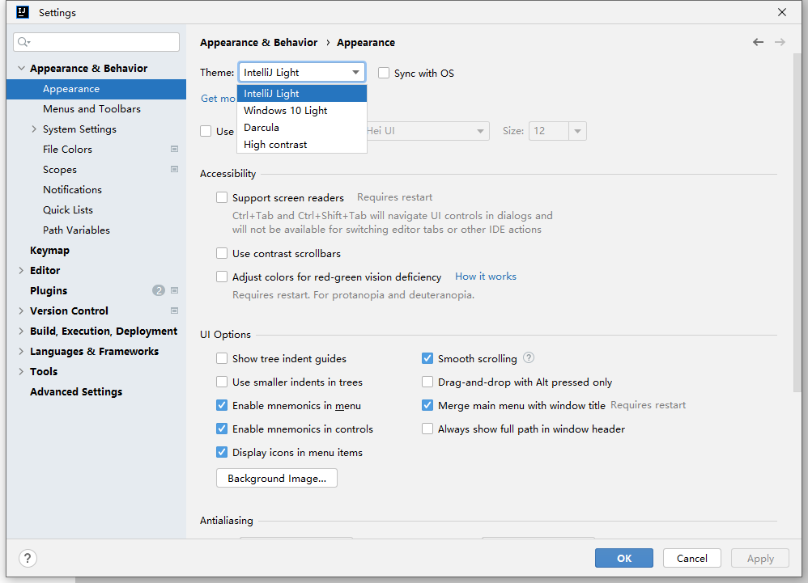Screen dimensions: 808x583
Task: Expand the Editor section
Action: tap(21, 271)
